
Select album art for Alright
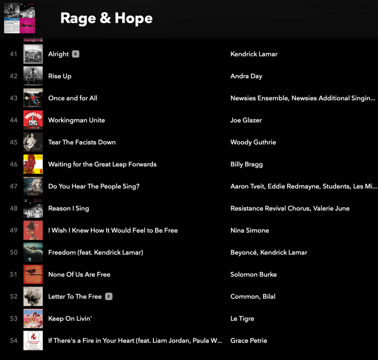(33, 54)
